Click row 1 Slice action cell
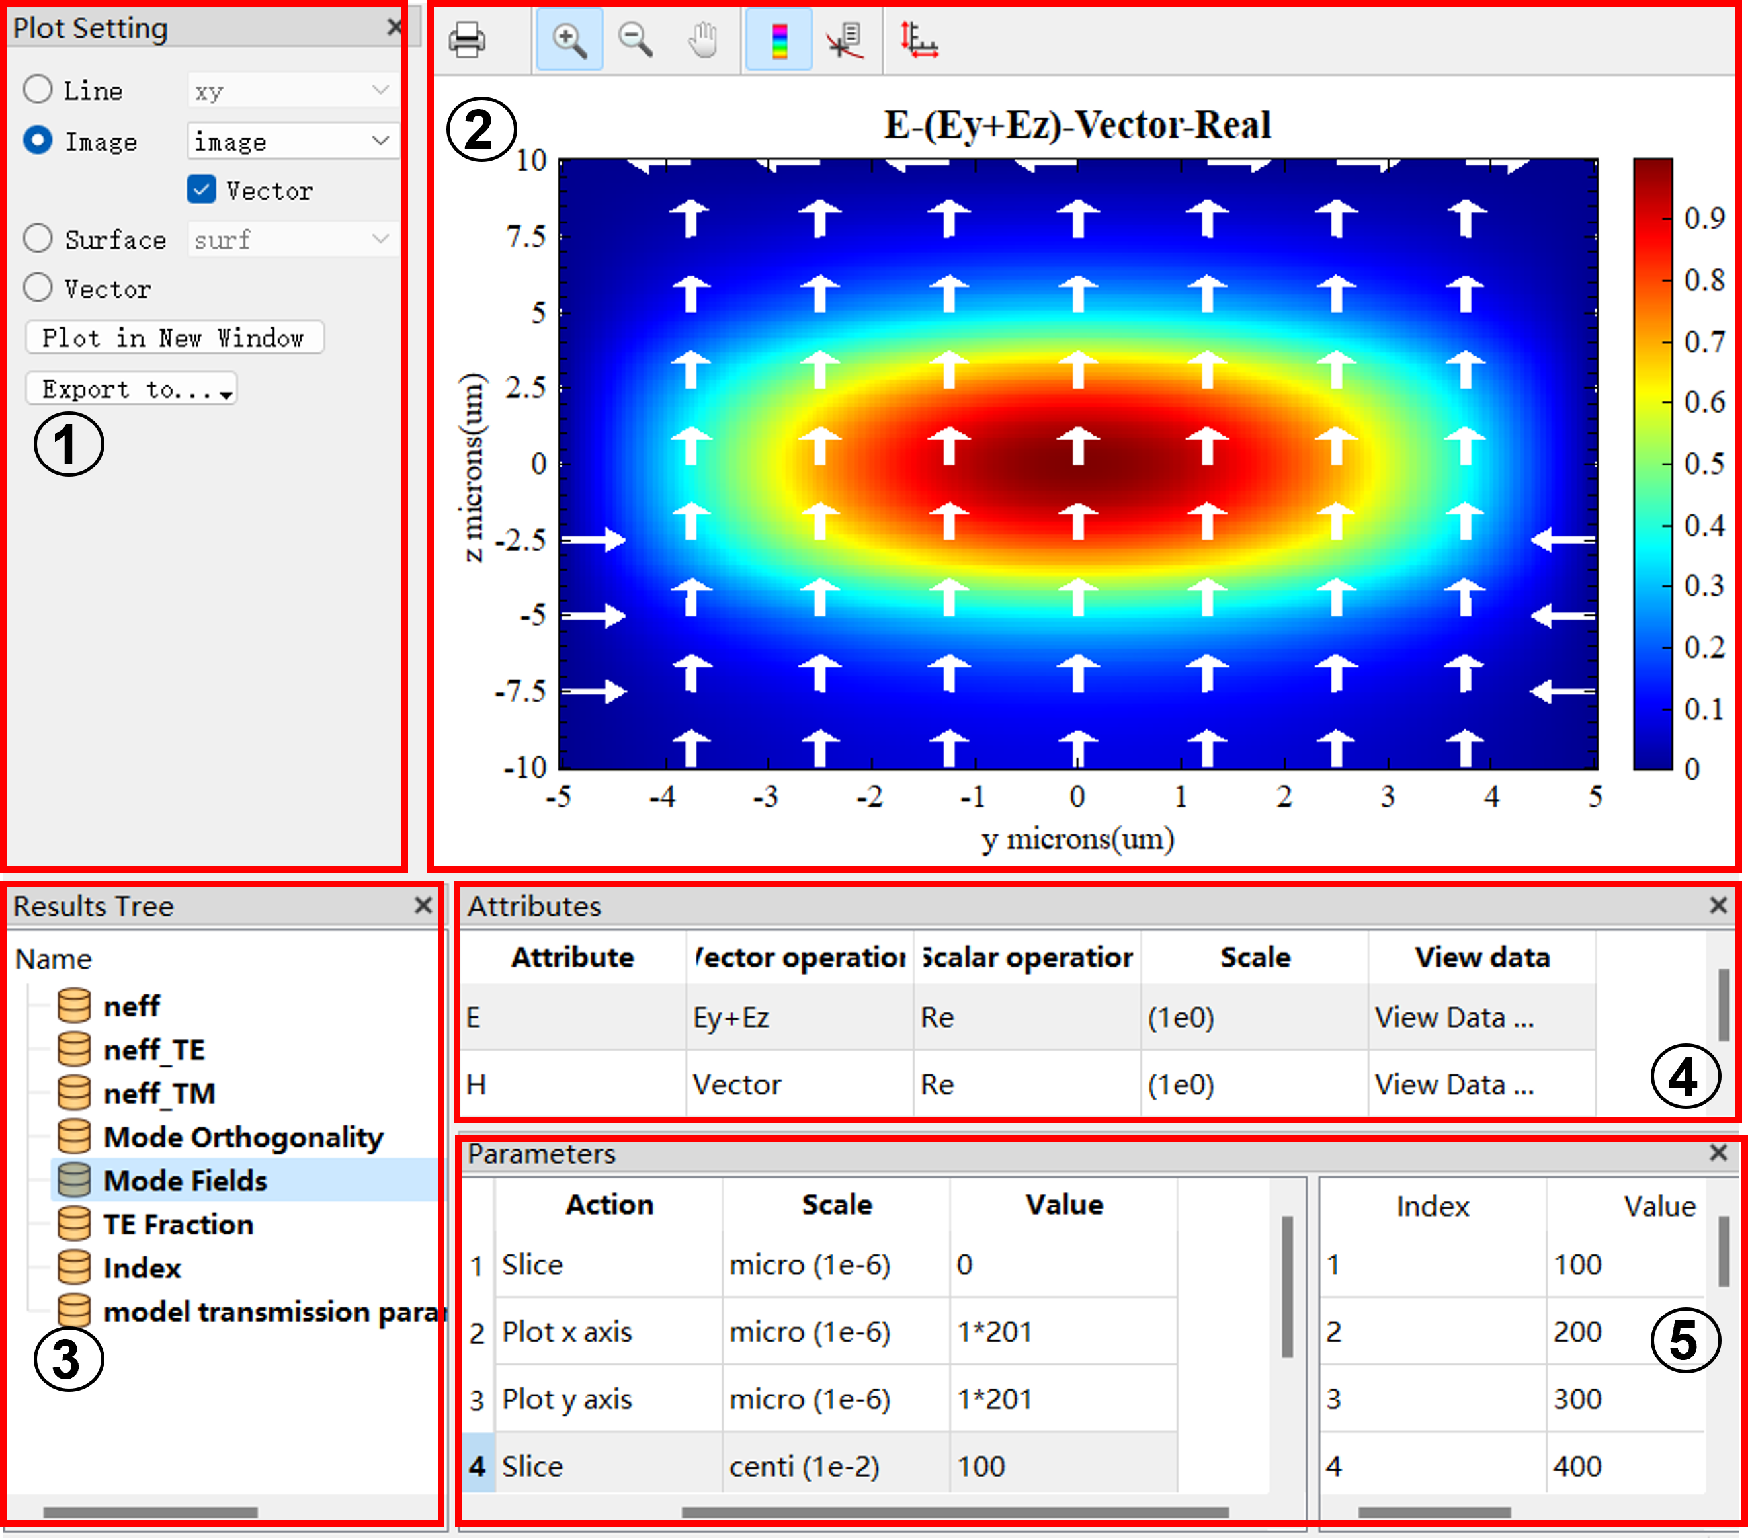Image resolution: width=1748 pixels, height=1538 pixels. tap(609, 1264)
